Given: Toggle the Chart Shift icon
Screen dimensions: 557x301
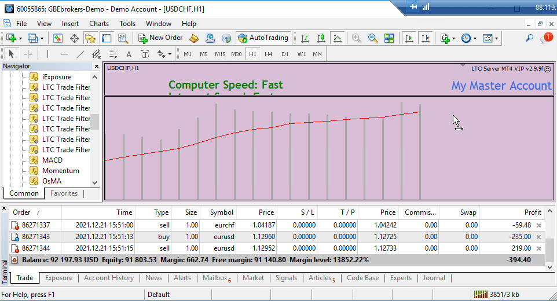Looking at the screenshot, I should pos(426,38).
